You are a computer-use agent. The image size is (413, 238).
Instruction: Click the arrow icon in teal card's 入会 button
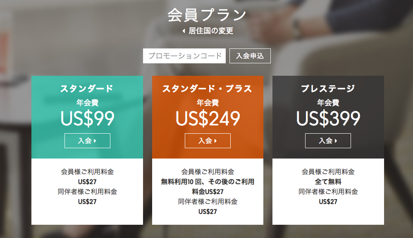pos(95,141)
